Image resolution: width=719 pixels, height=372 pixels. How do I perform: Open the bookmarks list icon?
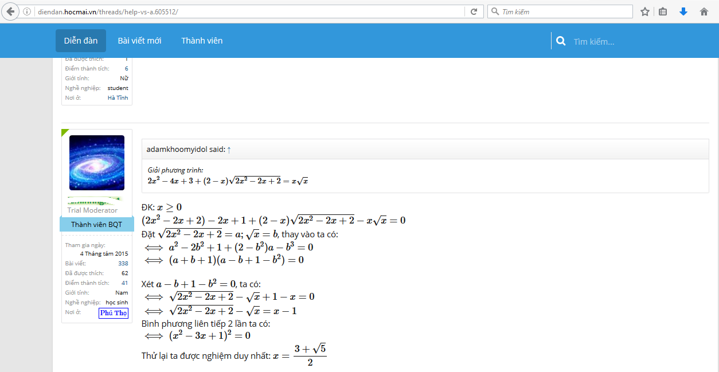click(663, 11)
